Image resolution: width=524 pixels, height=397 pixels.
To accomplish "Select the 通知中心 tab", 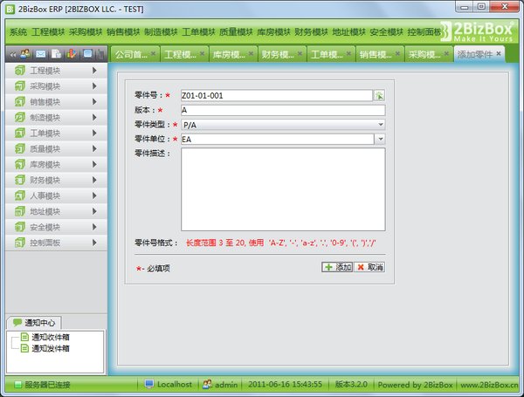I will coord(34,323).
